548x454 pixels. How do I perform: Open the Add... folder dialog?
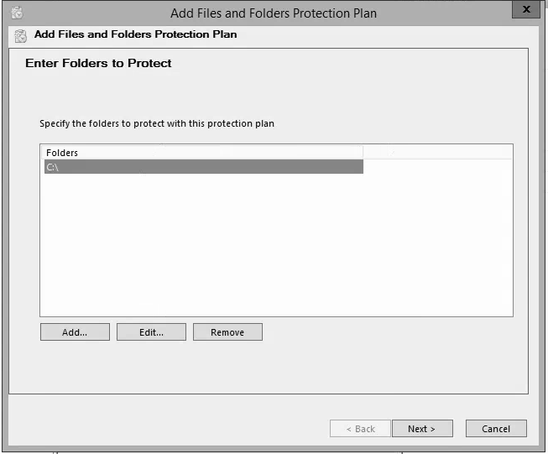coord(75,332)
